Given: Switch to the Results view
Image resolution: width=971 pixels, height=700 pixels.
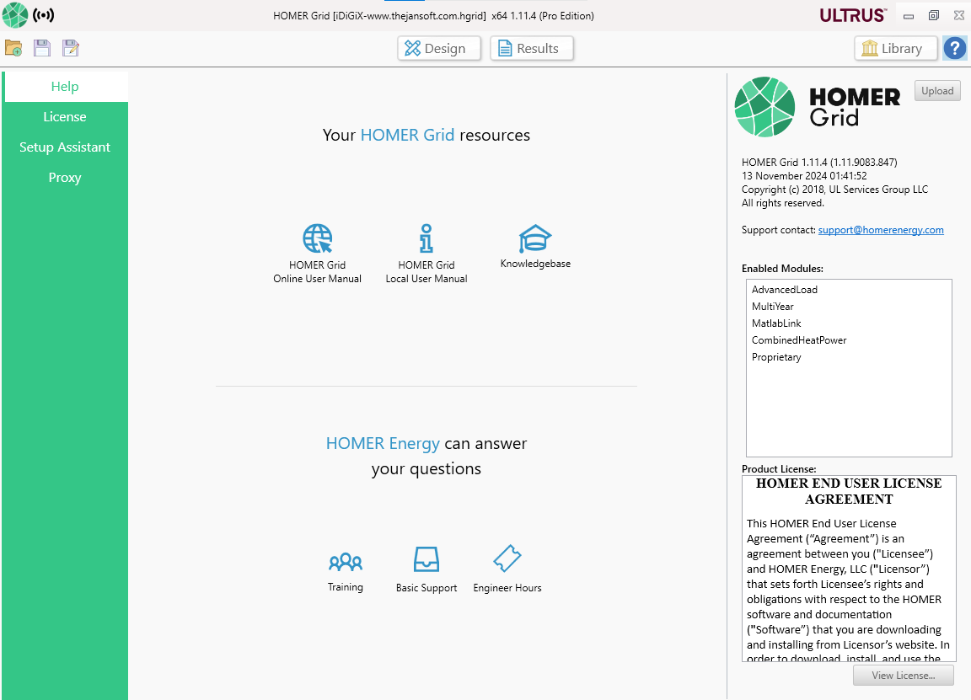Looking at the screenshot, I should 532,48.
